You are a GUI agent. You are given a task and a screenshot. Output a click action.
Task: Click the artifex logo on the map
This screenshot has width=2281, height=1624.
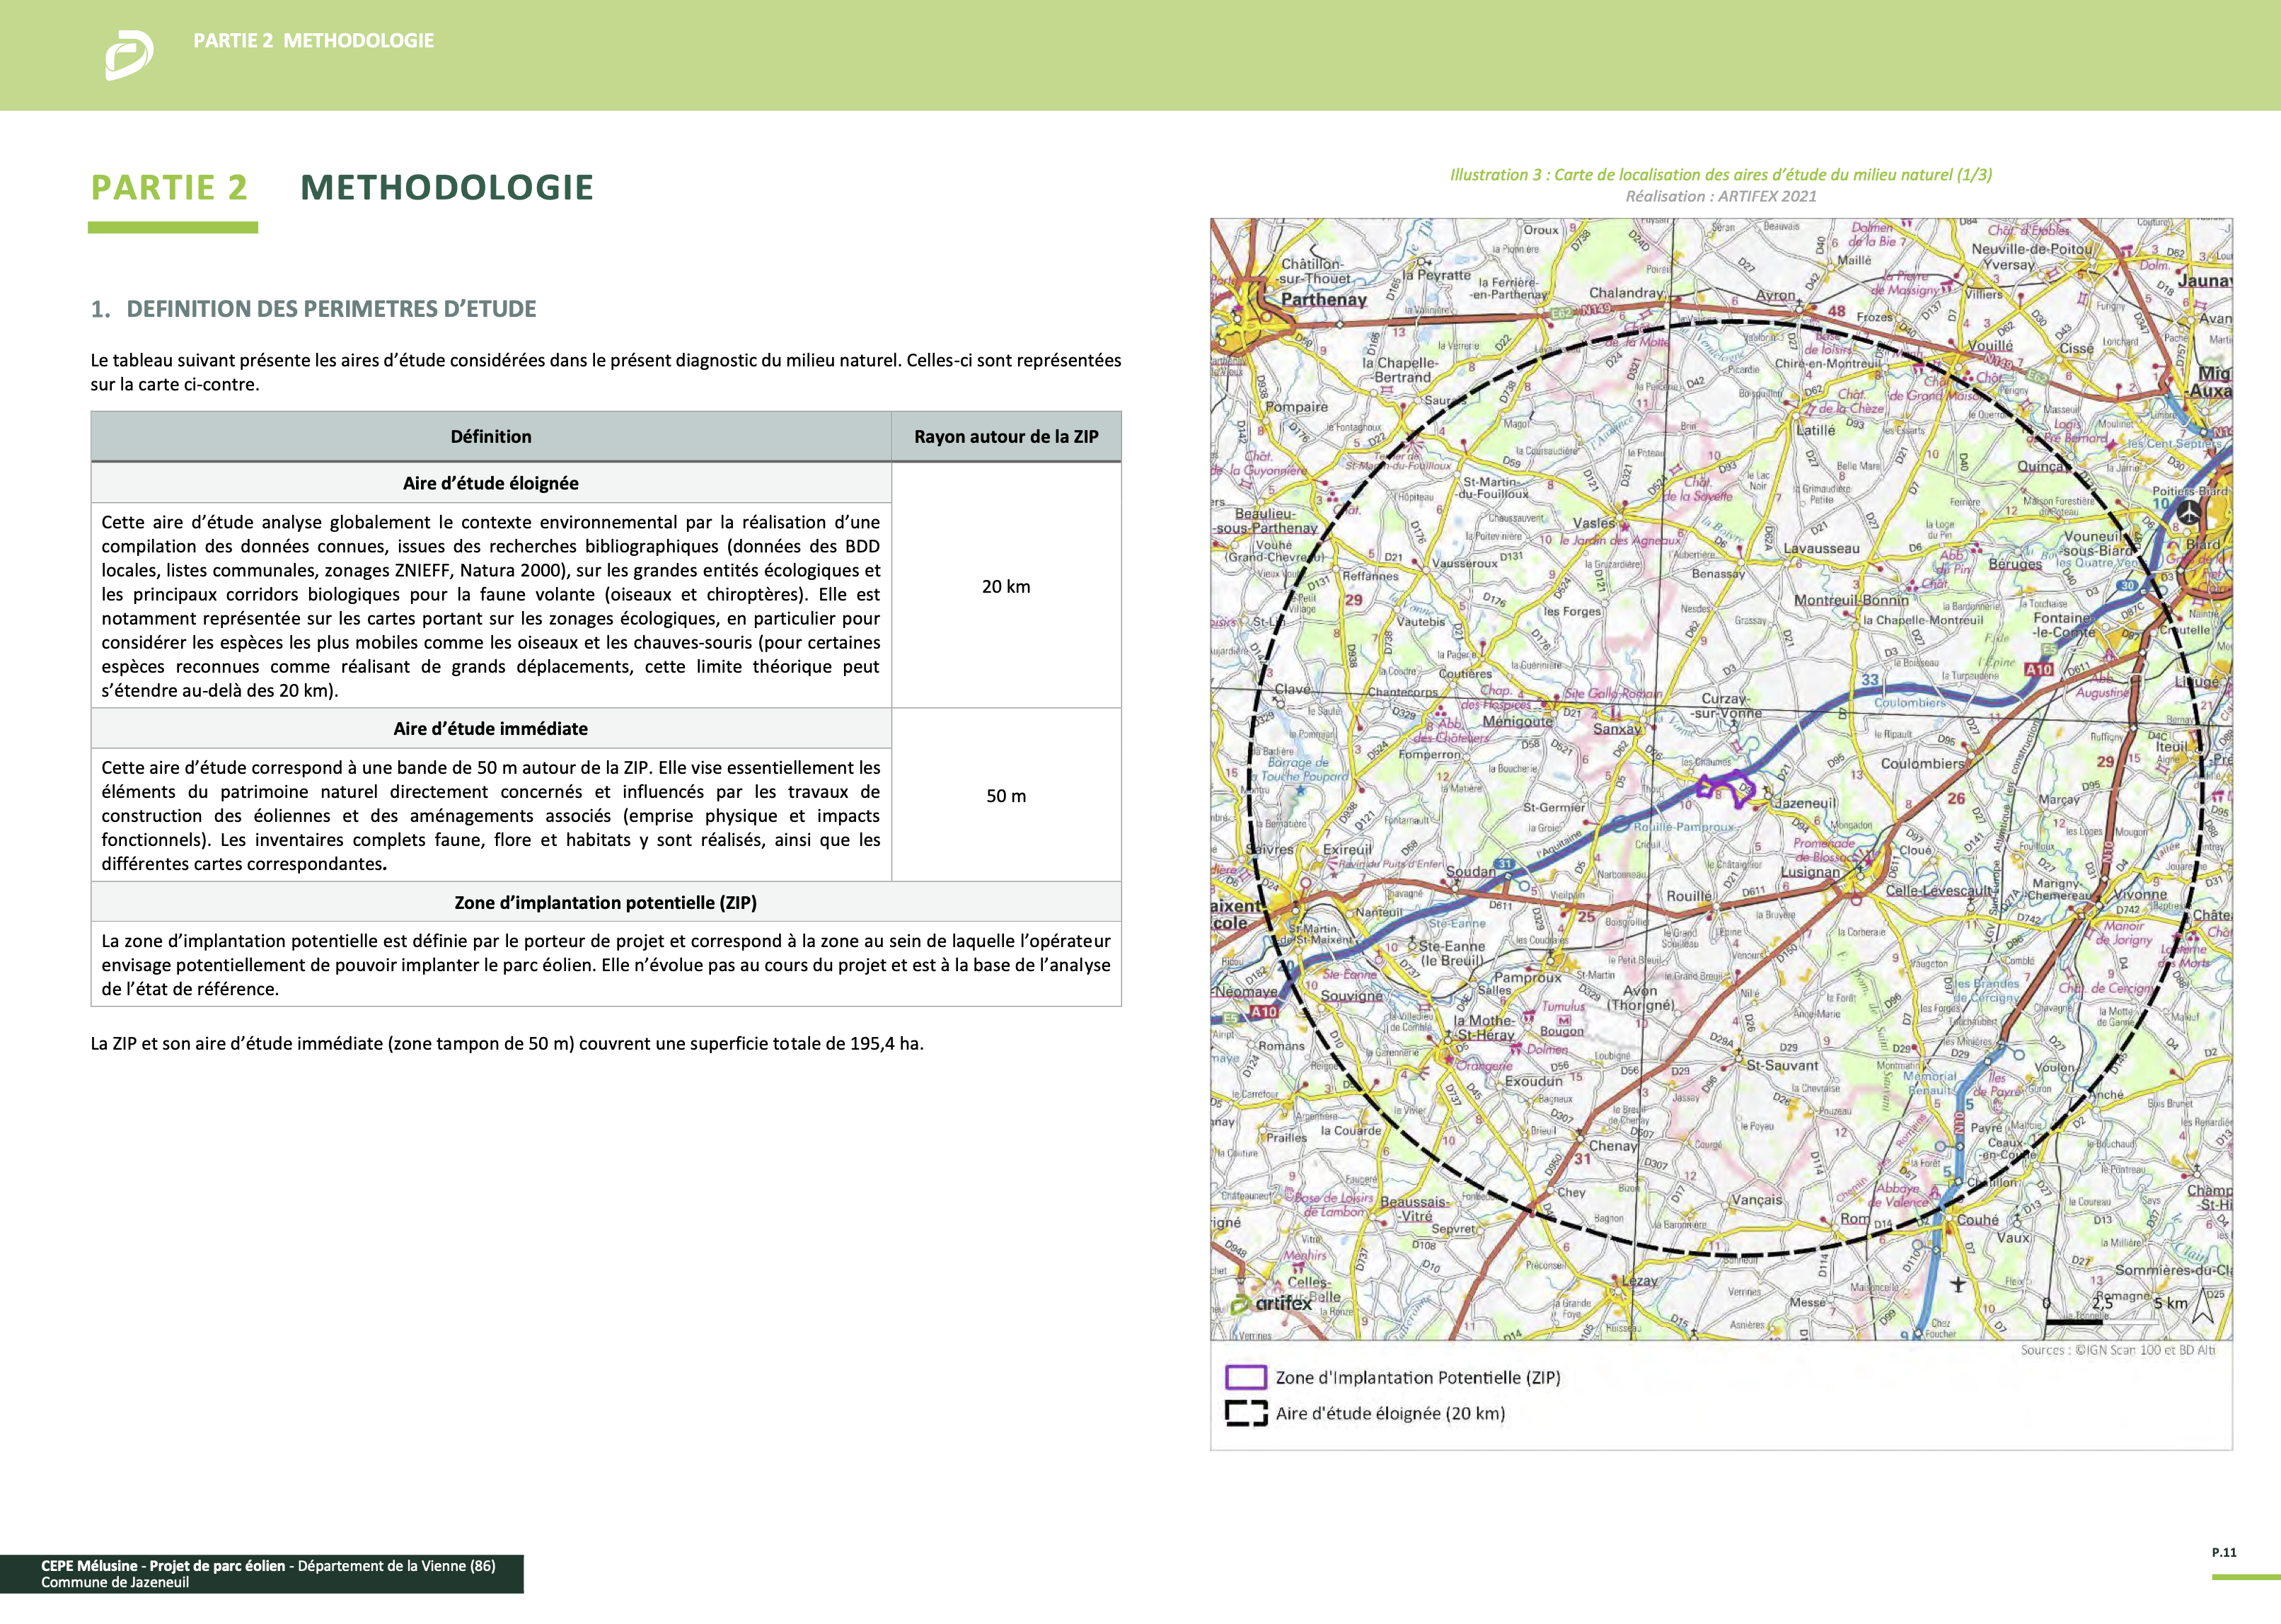coord(1271,1304)
